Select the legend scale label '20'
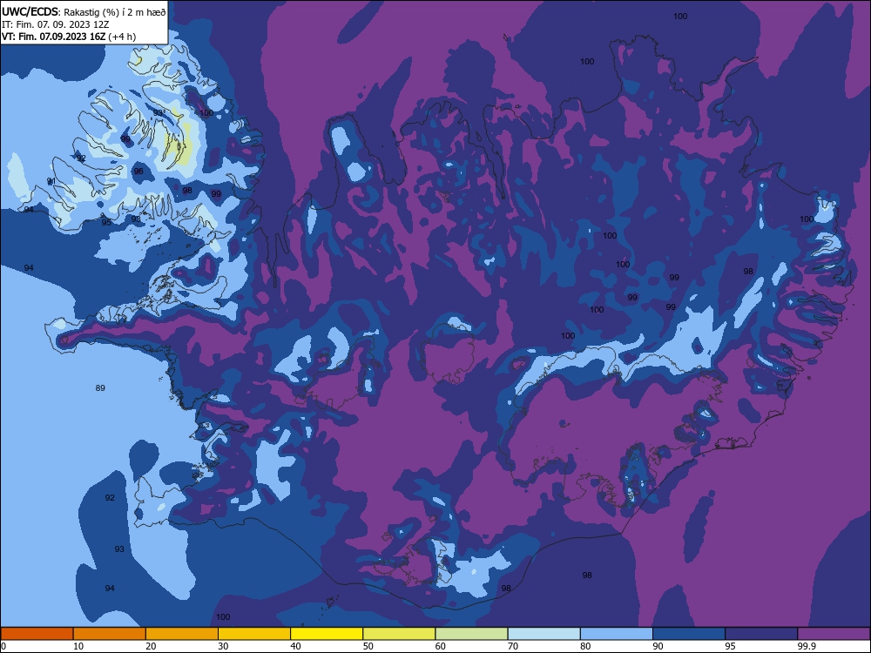Image resolution: width=871 pixels, height=653 pixels. tap(151, 646)
